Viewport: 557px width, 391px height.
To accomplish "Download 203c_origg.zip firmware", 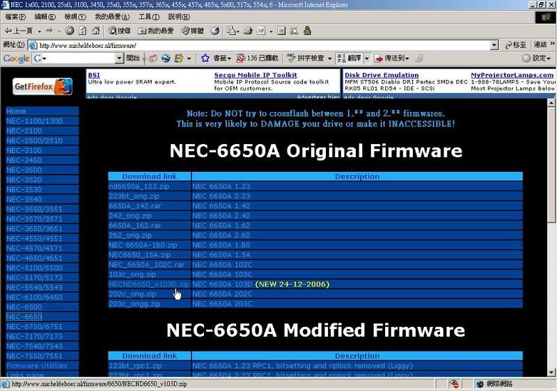I will pyautogui.click(x=134, y=304).
